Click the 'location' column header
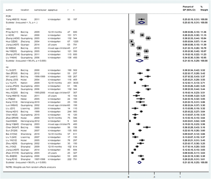211x179 pixels. pos(25,10)
